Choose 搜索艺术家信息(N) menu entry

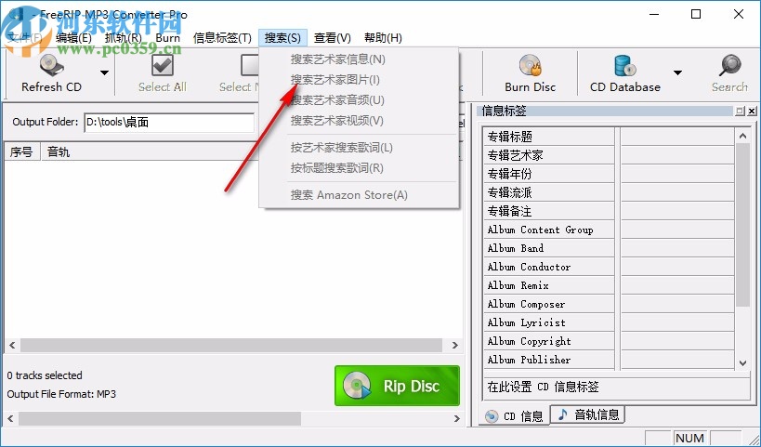(360, 59)
